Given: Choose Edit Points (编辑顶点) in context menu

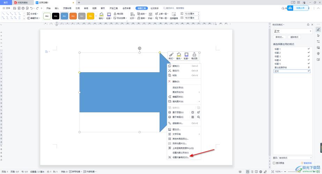Looking at the screenshot, I should click(x=184, y=97).
